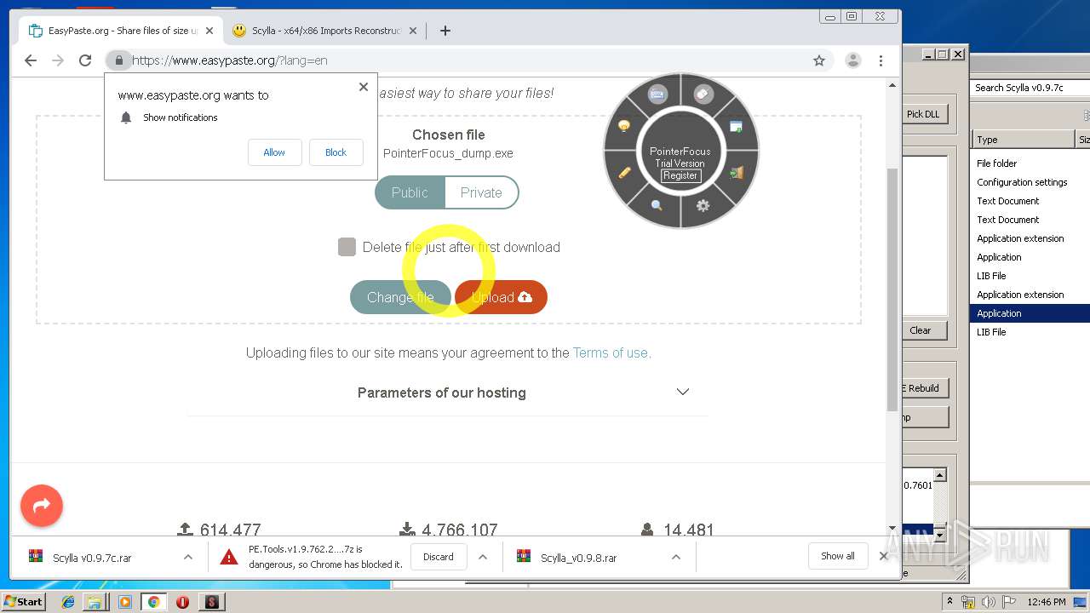Activate PointerFocus keystroke visualization icon
Viewport: 1090px width, 613px height.
click(x=657, y=95)
